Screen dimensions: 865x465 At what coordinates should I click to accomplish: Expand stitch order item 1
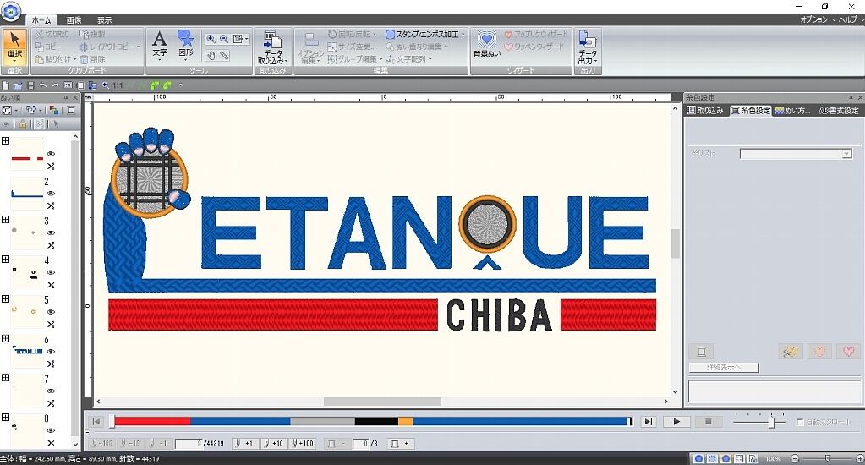6,142
